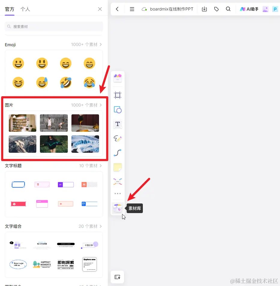
Task: Go back with the left arrow
Action: (117, 9)
